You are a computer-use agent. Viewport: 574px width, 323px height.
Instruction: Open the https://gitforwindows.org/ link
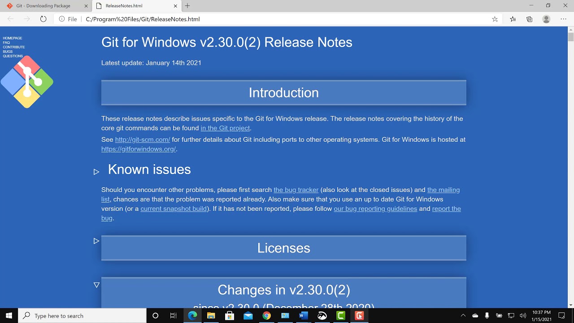pyautogui.click(x=139, y=149)
